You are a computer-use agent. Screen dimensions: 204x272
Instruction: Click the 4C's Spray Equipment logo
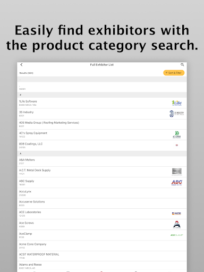(177, 135)
